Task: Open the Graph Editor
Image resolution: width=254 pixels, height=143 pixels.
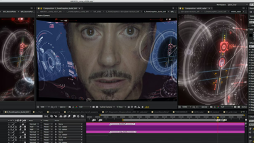Action: [82, 116]
